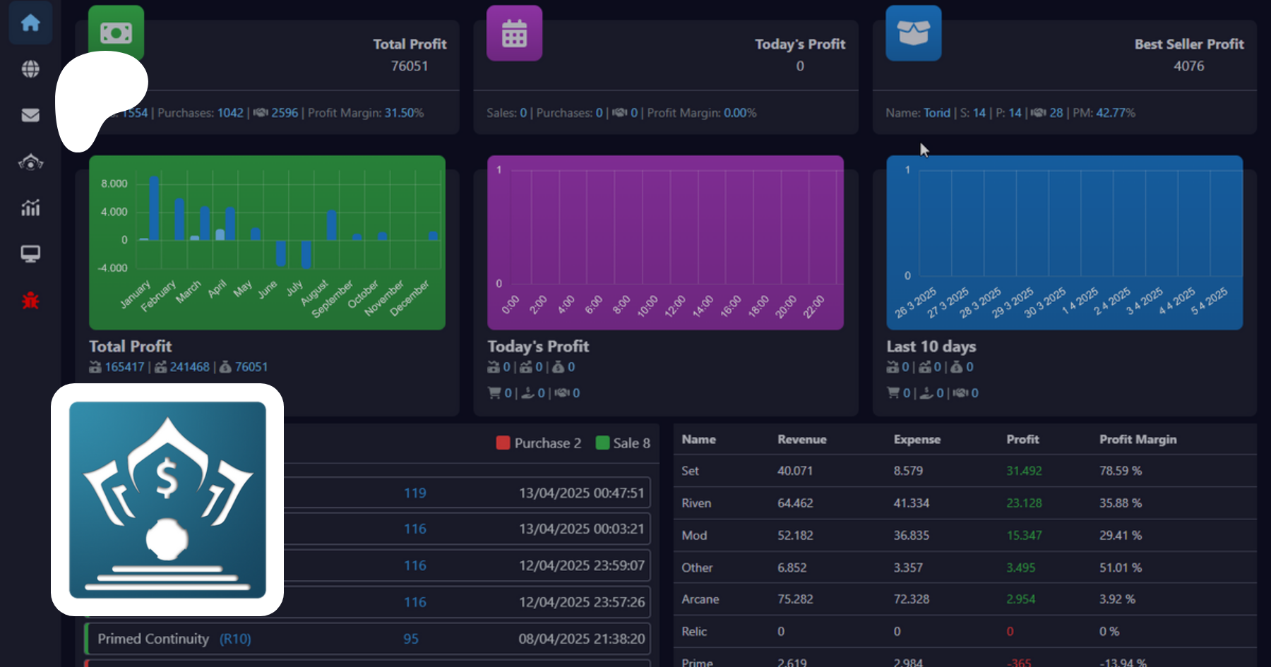Select transaction dated 13/04/2025 00:47:51
The image size is (1271, 667).
(466, 493)
